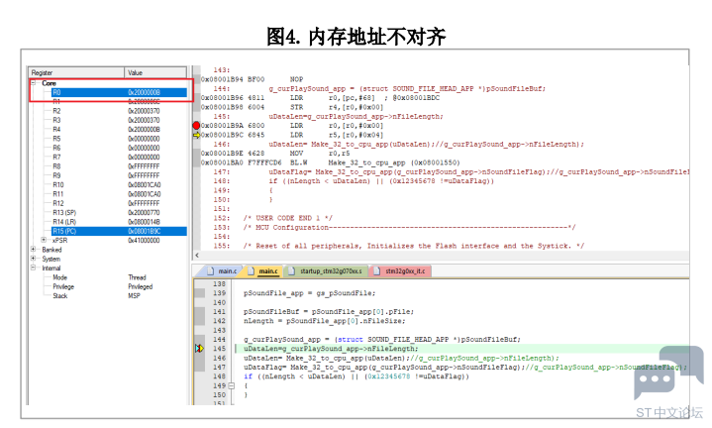Select the R3 register row

(120, 120)
